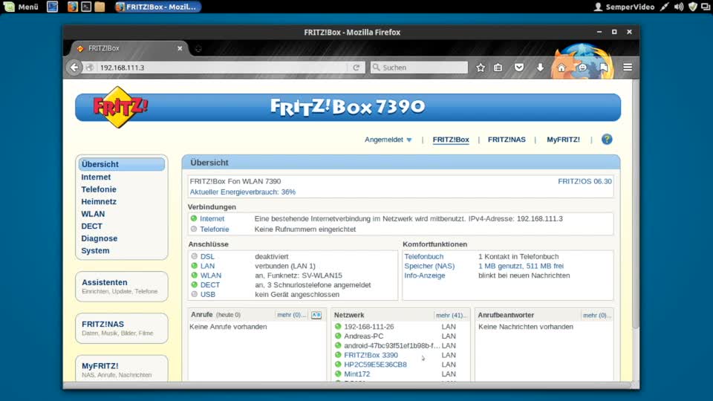Open the WLAN link under Anschlüsse
713x401 pixels.
pyautogui.click(x=210, y=276)
